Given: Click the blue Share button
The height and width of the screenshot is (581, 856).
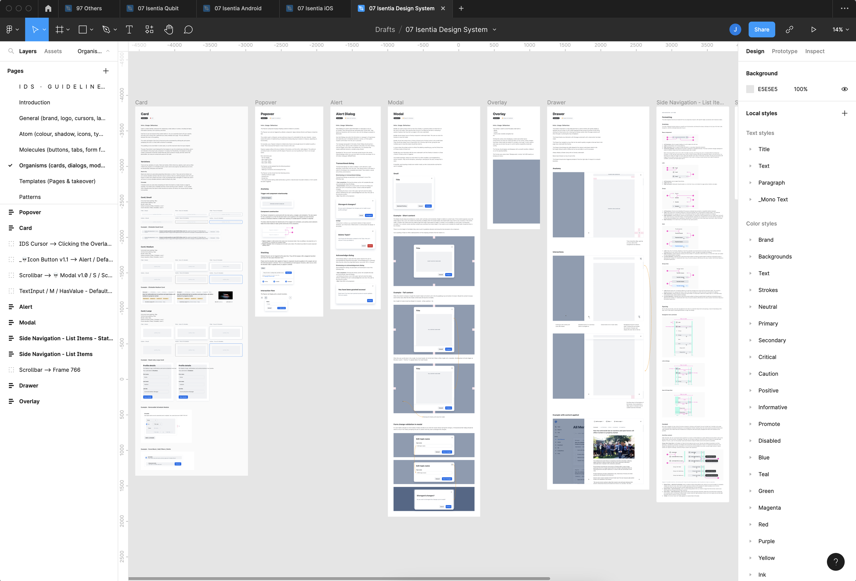Looking at the screenshot, I should point(761,29).
